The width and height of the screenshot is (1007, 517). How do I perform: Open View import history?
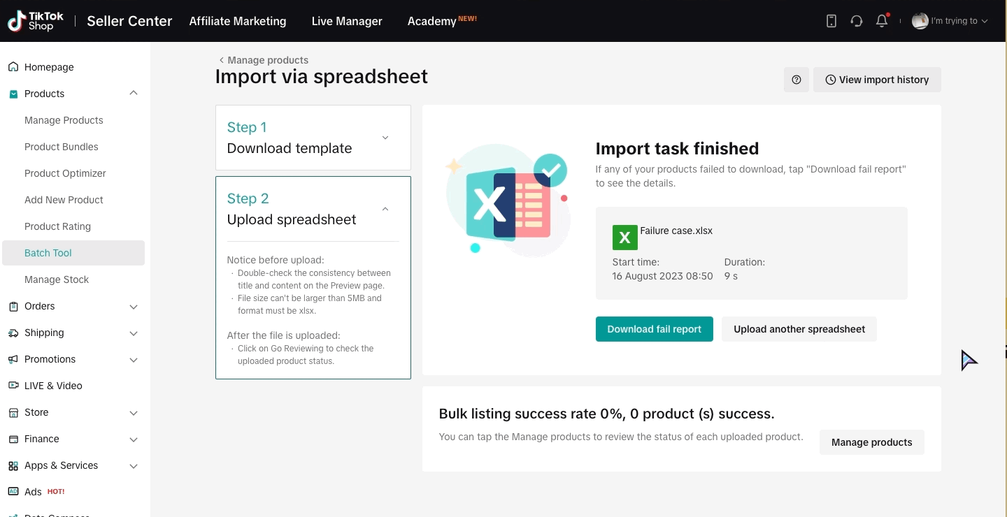tap(877, 80)
